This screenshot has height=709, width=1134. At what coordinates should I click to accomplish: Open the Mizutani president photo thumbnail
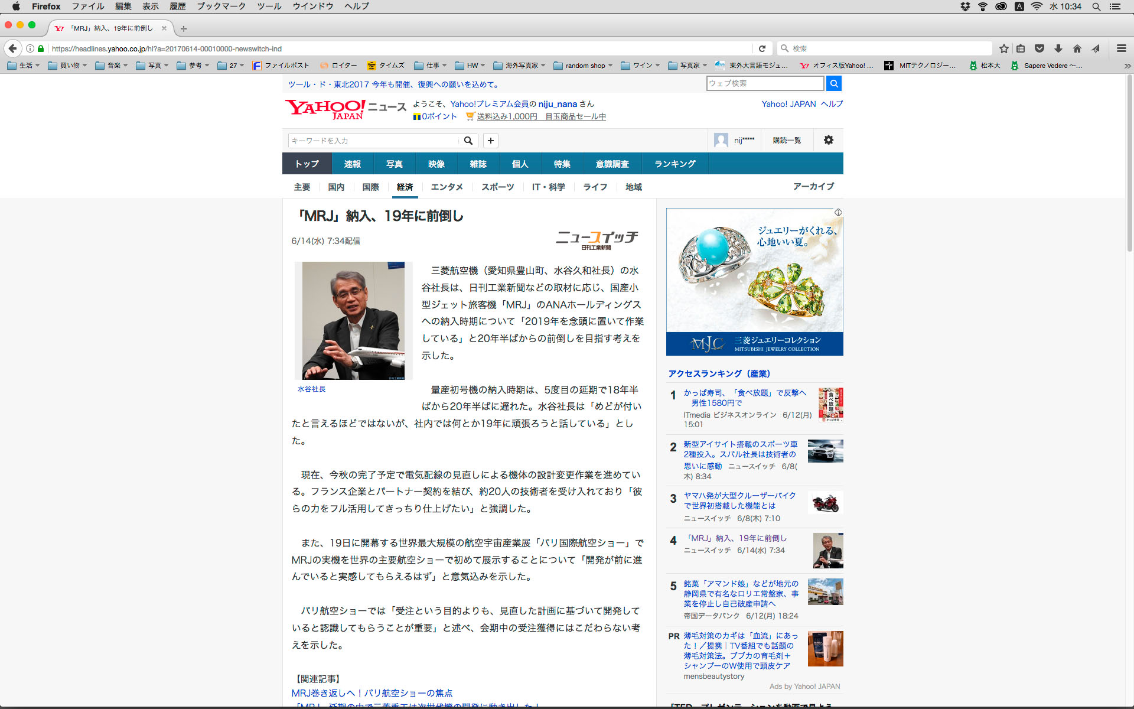click(353, 321)
